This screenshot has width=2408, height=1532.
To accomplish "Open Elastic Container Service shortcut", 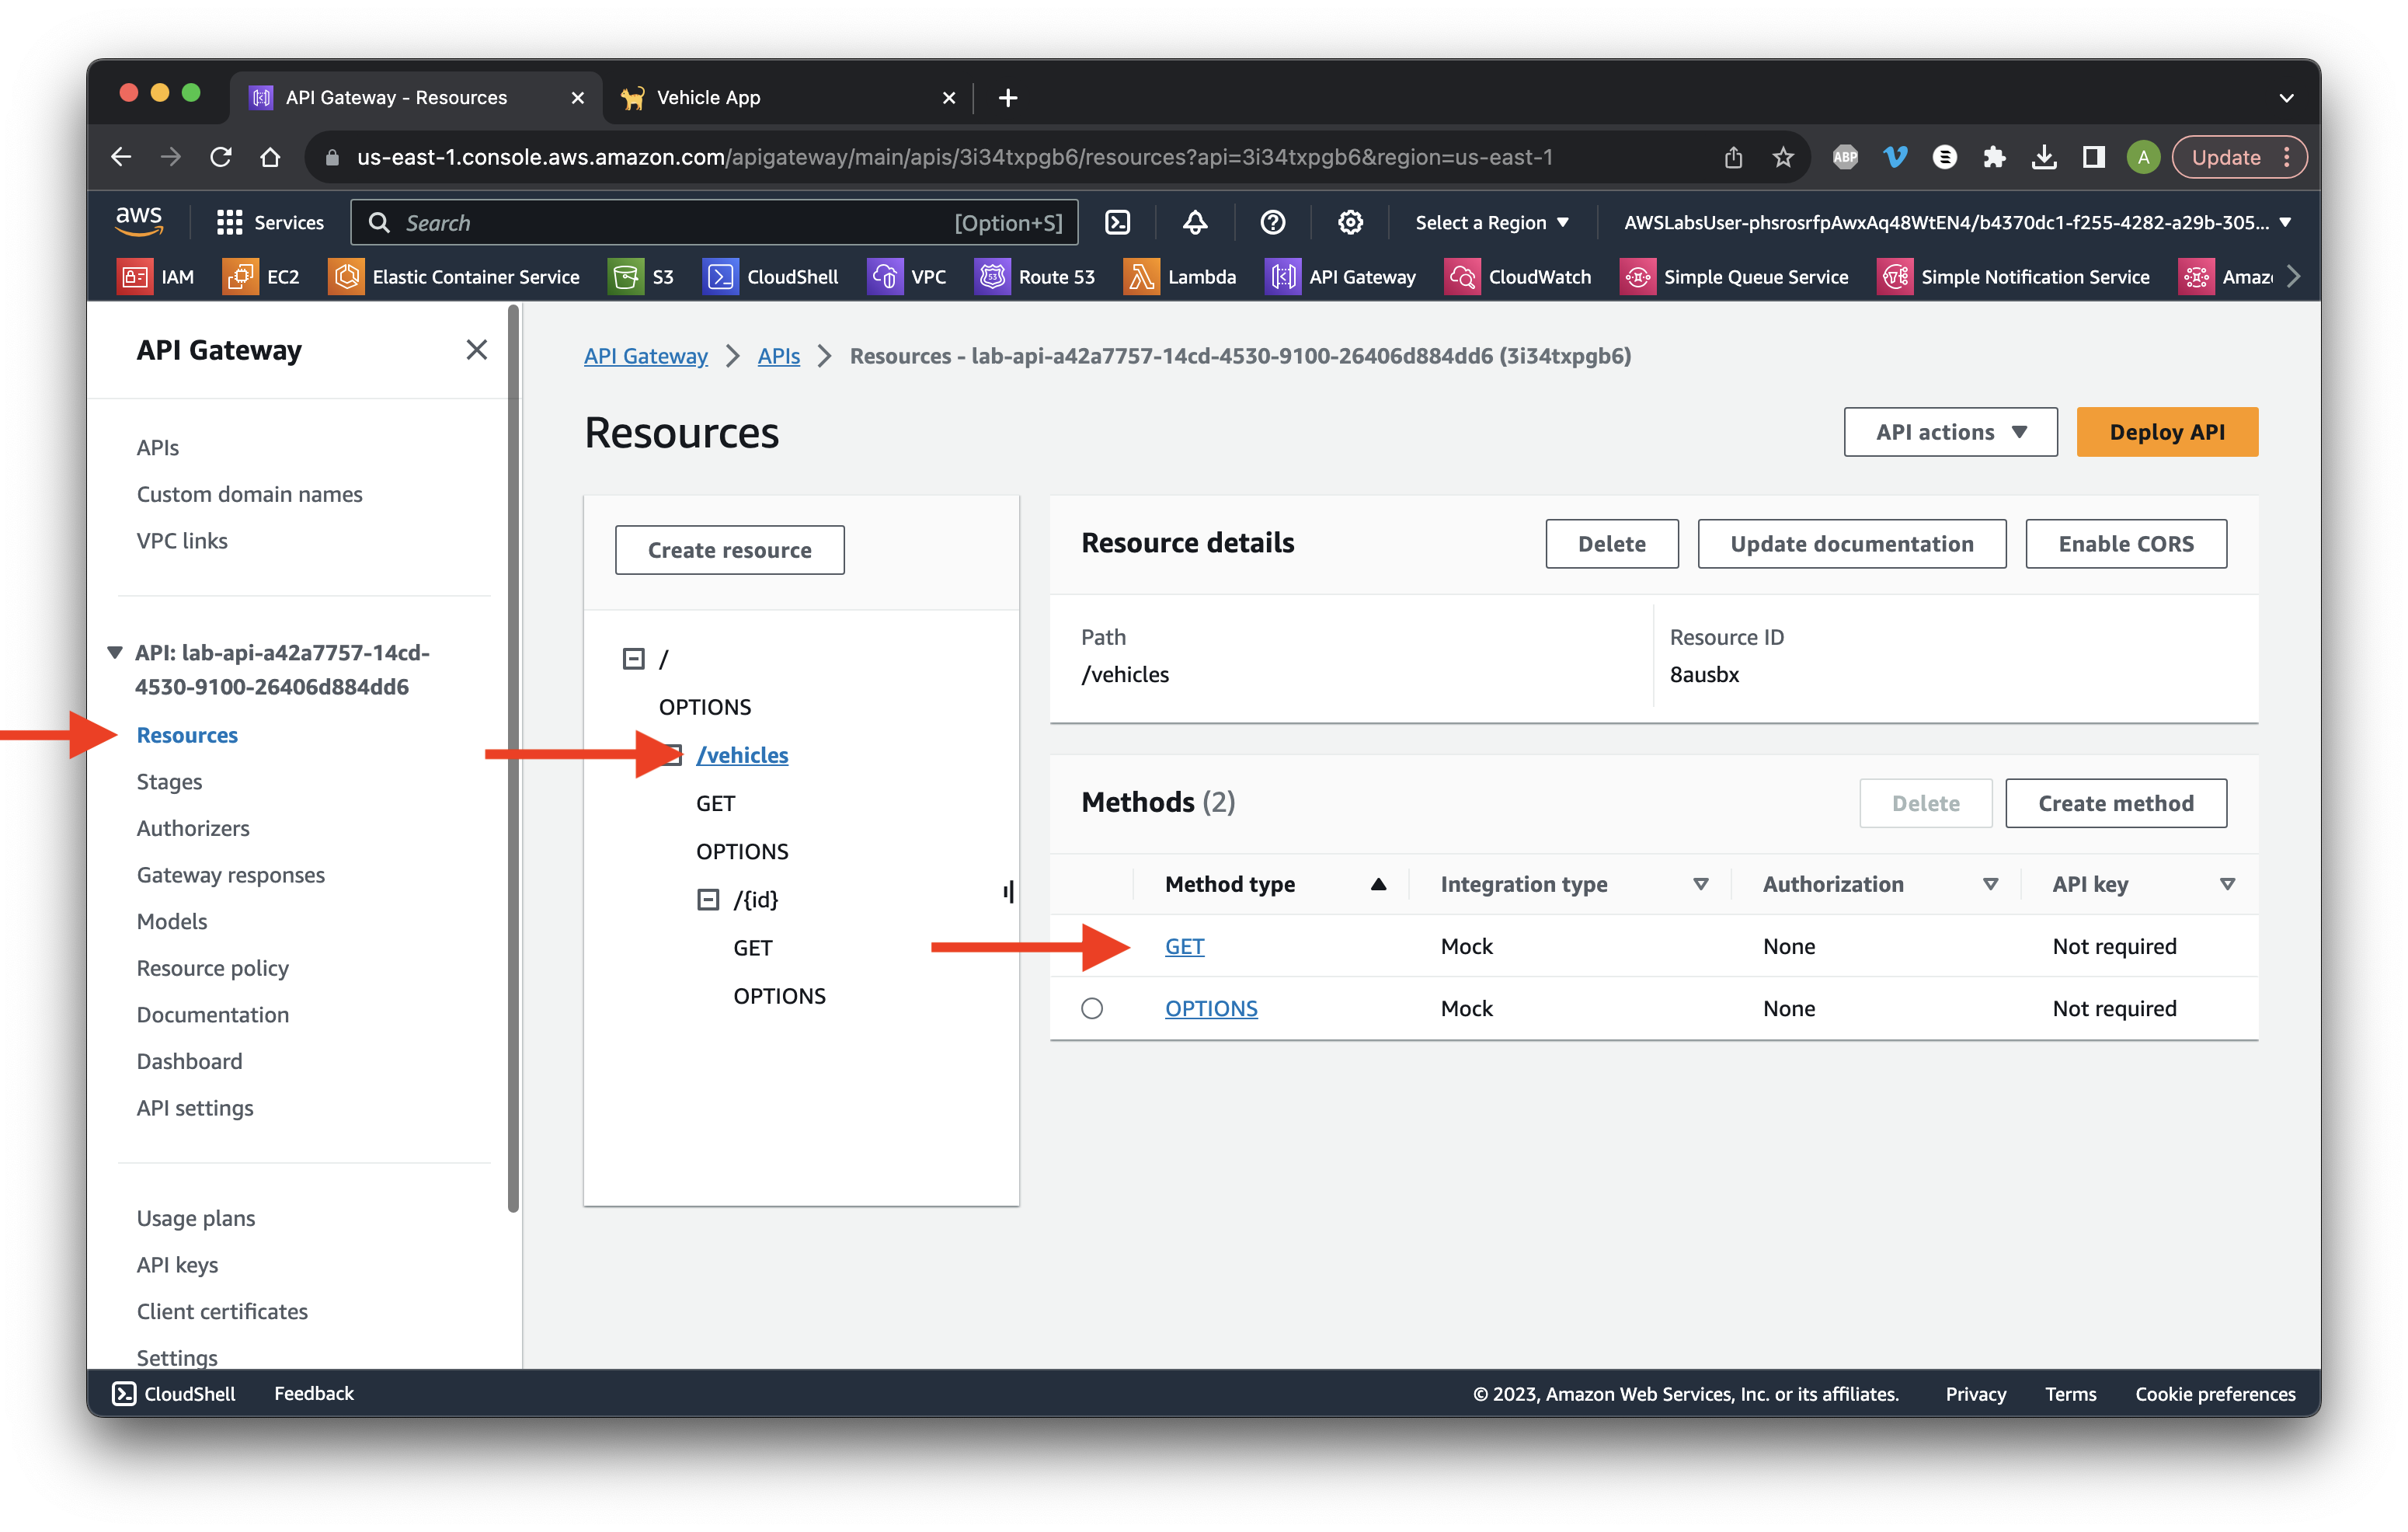I will point(454,277).
